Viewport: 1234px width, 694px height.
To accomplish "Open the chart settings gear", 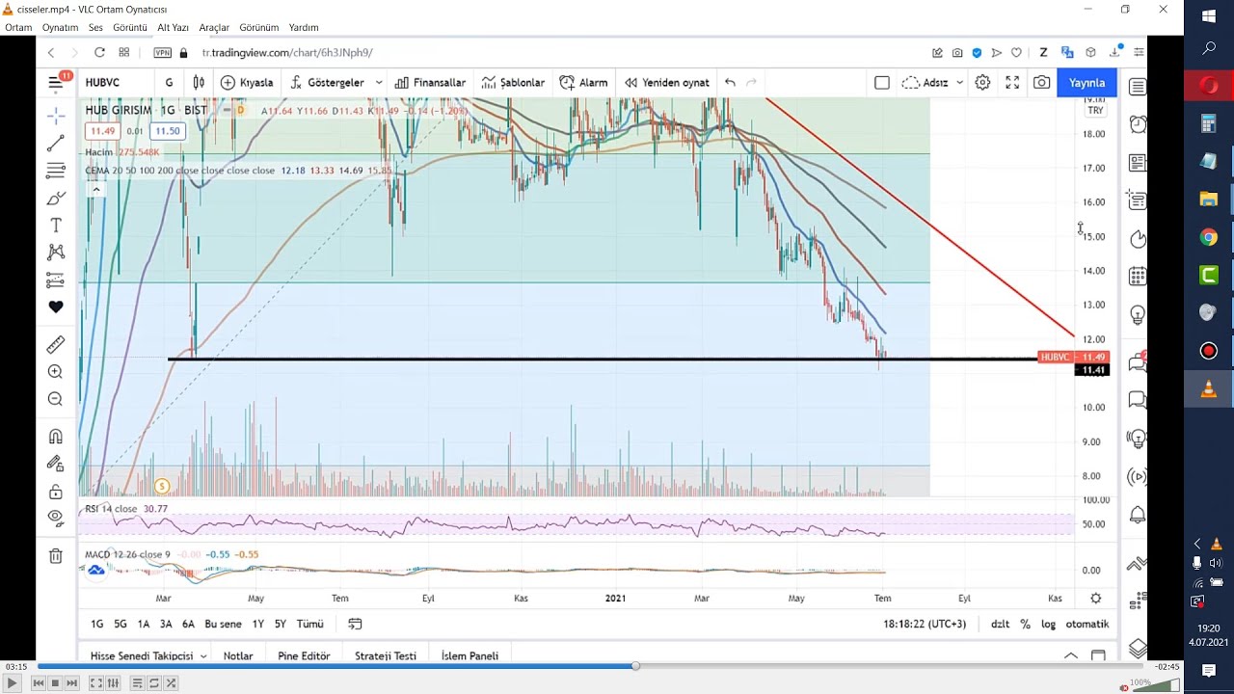I will click(x=982, y=83).
